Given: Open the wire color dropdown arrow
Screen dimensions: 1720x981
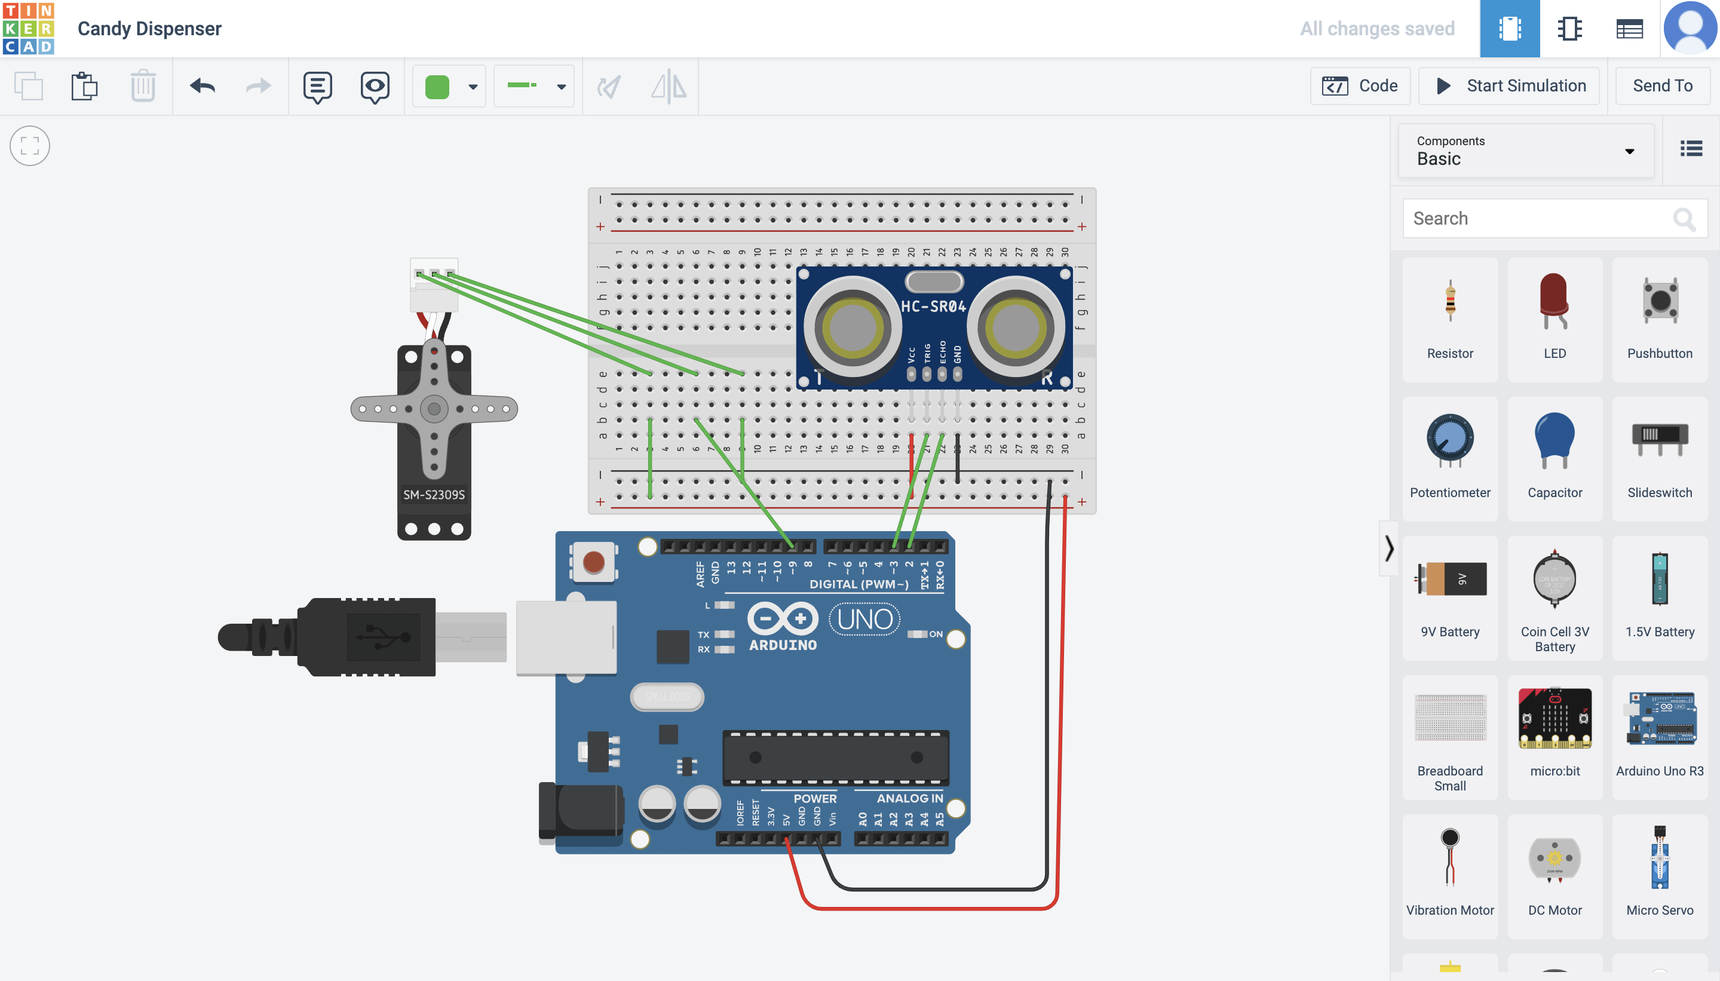Looking at the screenshot, I should point(473,87).
